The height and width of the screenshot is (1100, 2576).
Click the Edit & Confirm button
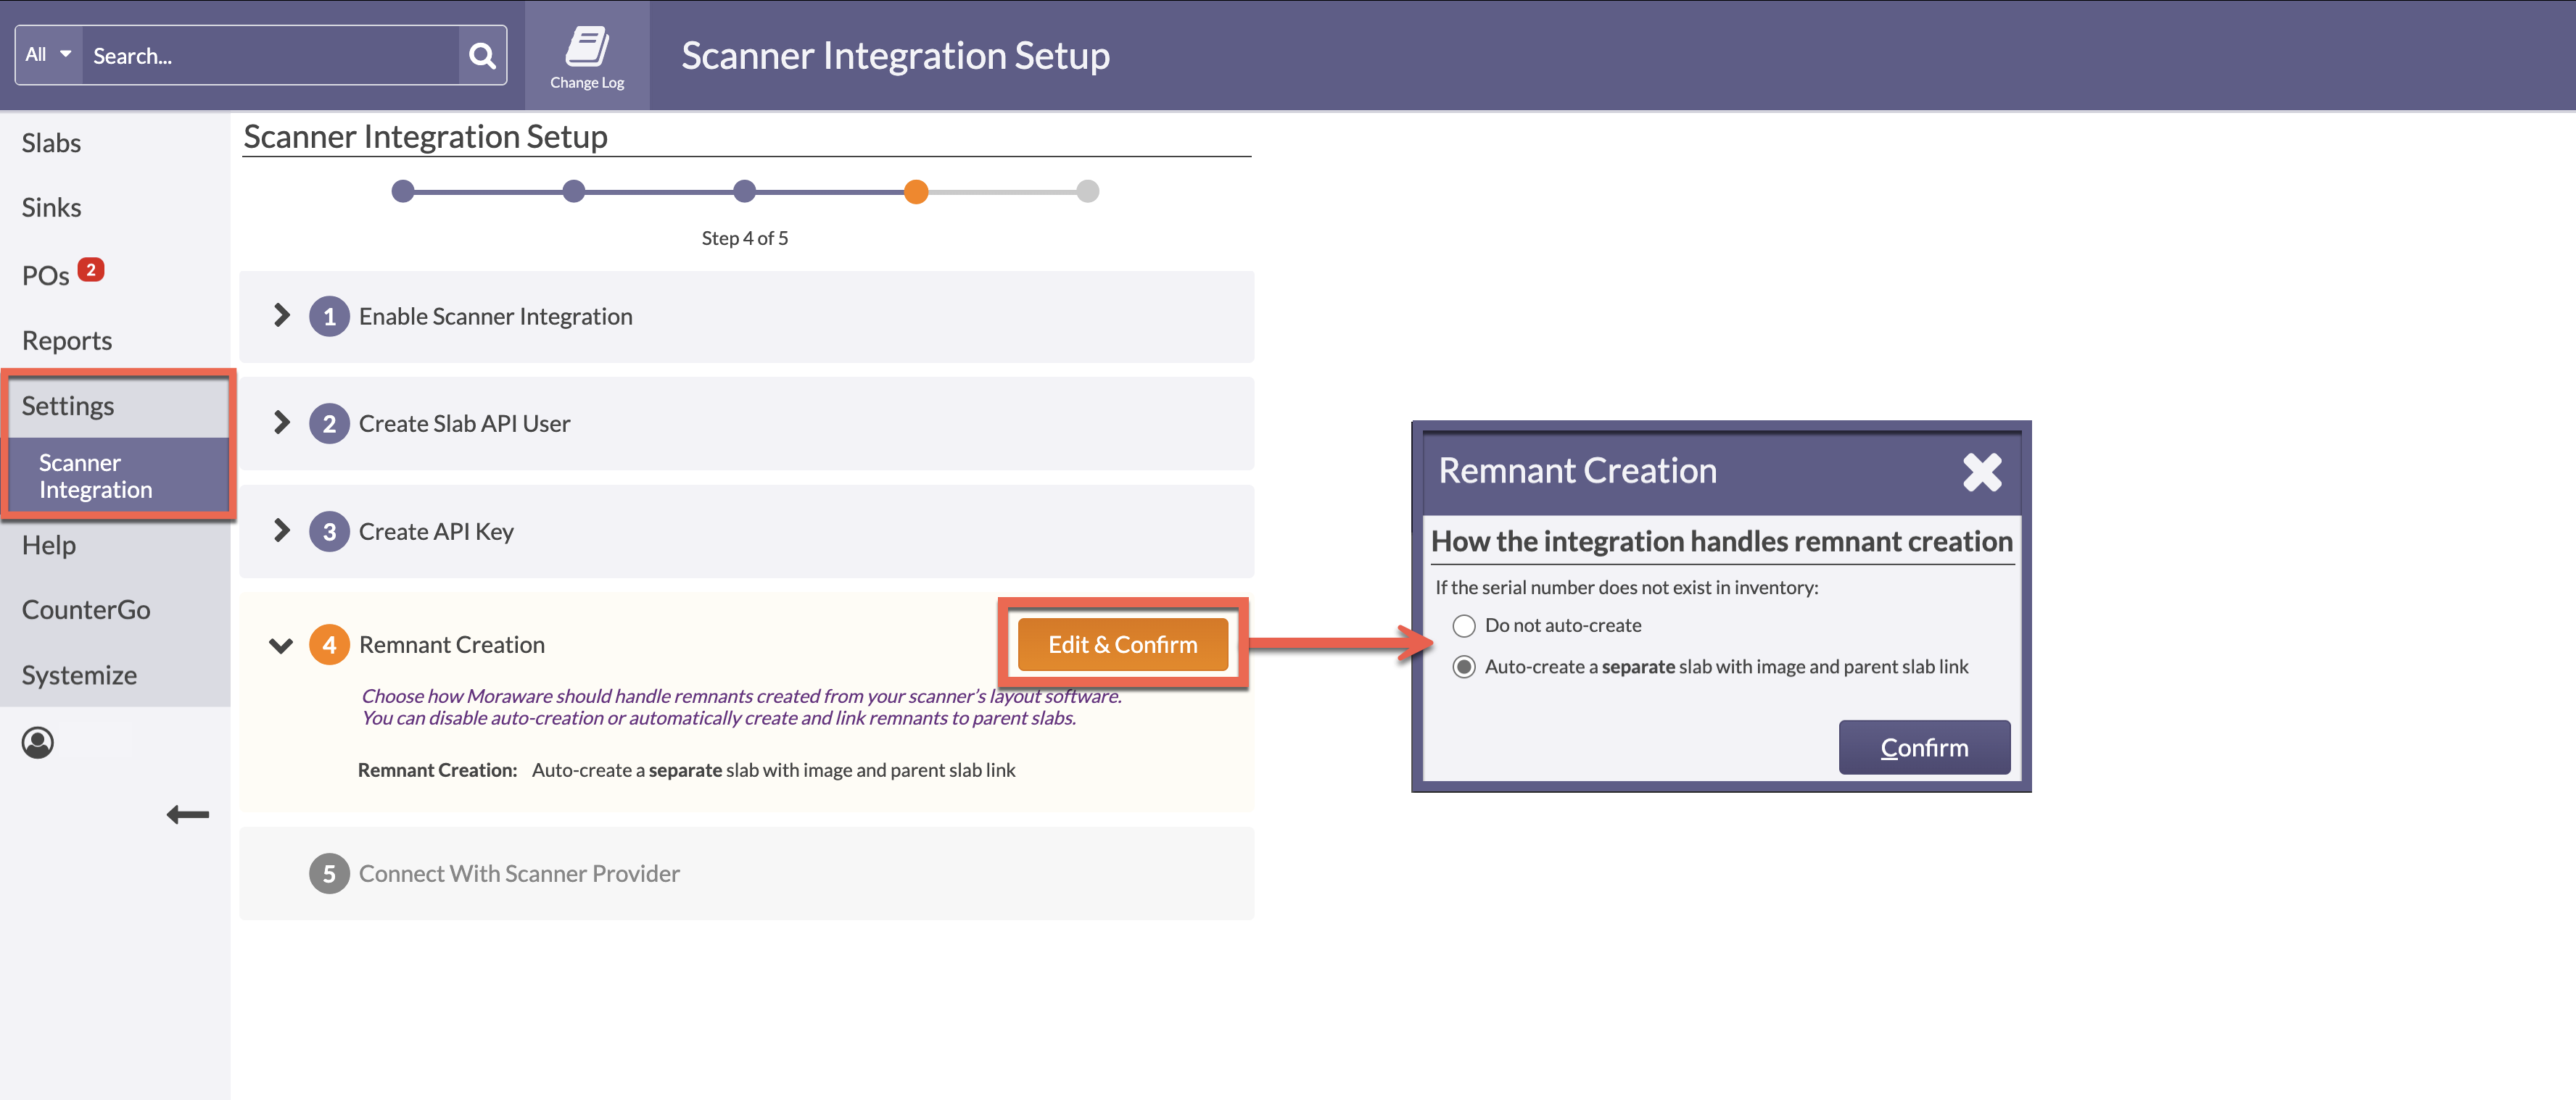tap(1122, 644)
